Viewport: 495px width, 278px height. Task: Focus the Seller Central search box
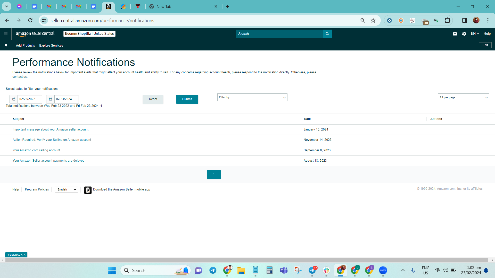point(279,34)
